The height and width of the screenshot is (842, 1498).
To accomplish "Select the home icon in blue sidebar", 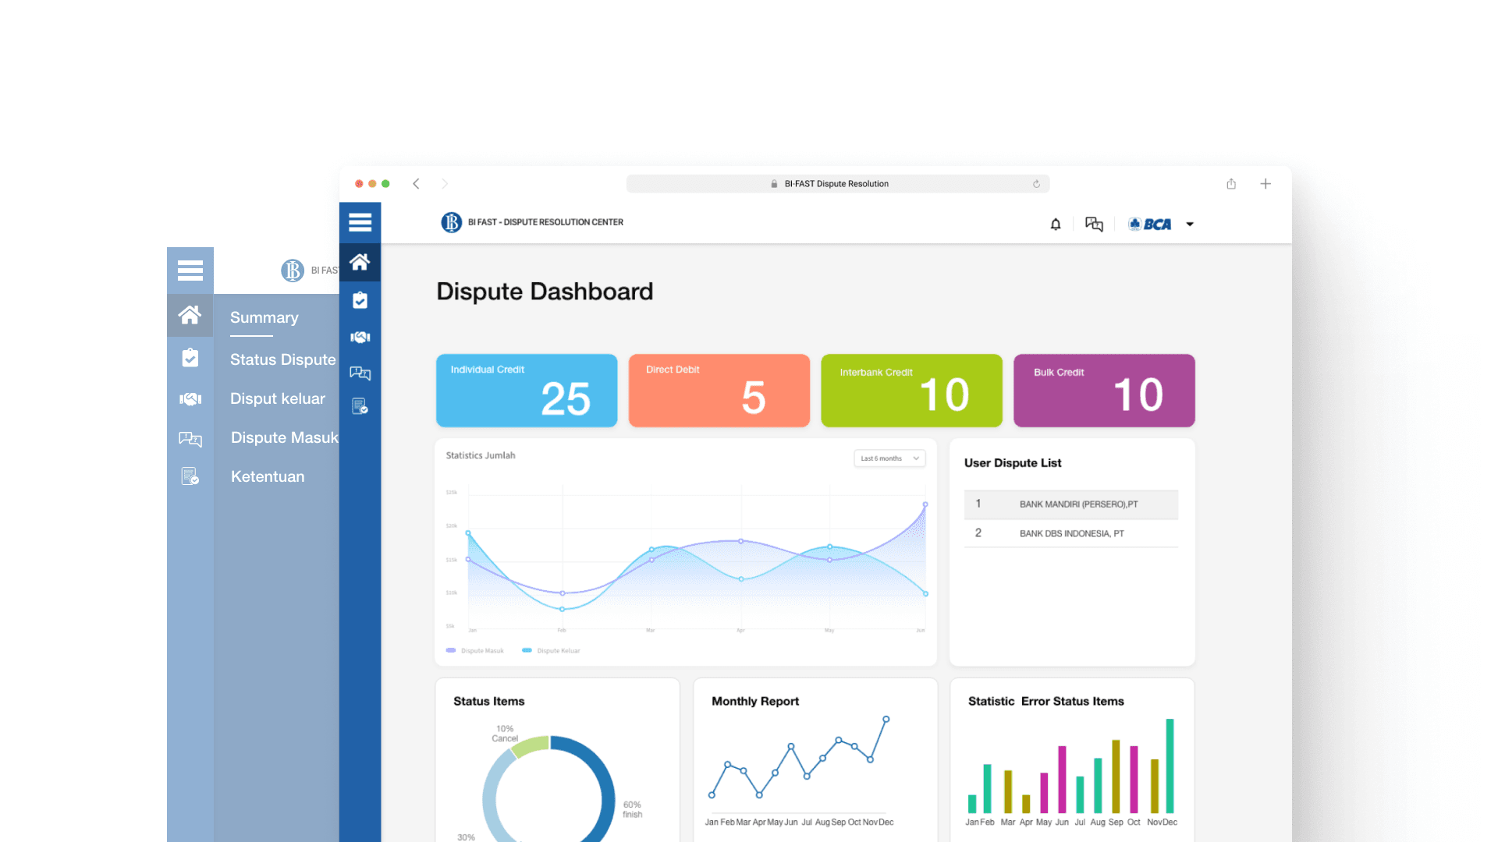I will pyautogui.click(x=360, y=262).
